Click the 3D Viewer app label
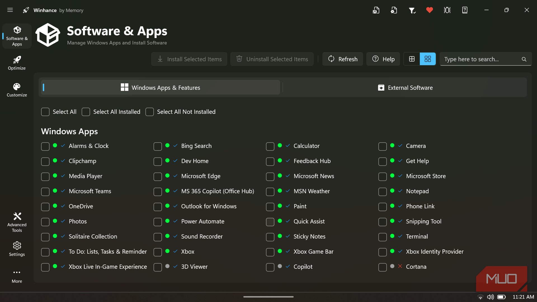 tap(194, 267)
